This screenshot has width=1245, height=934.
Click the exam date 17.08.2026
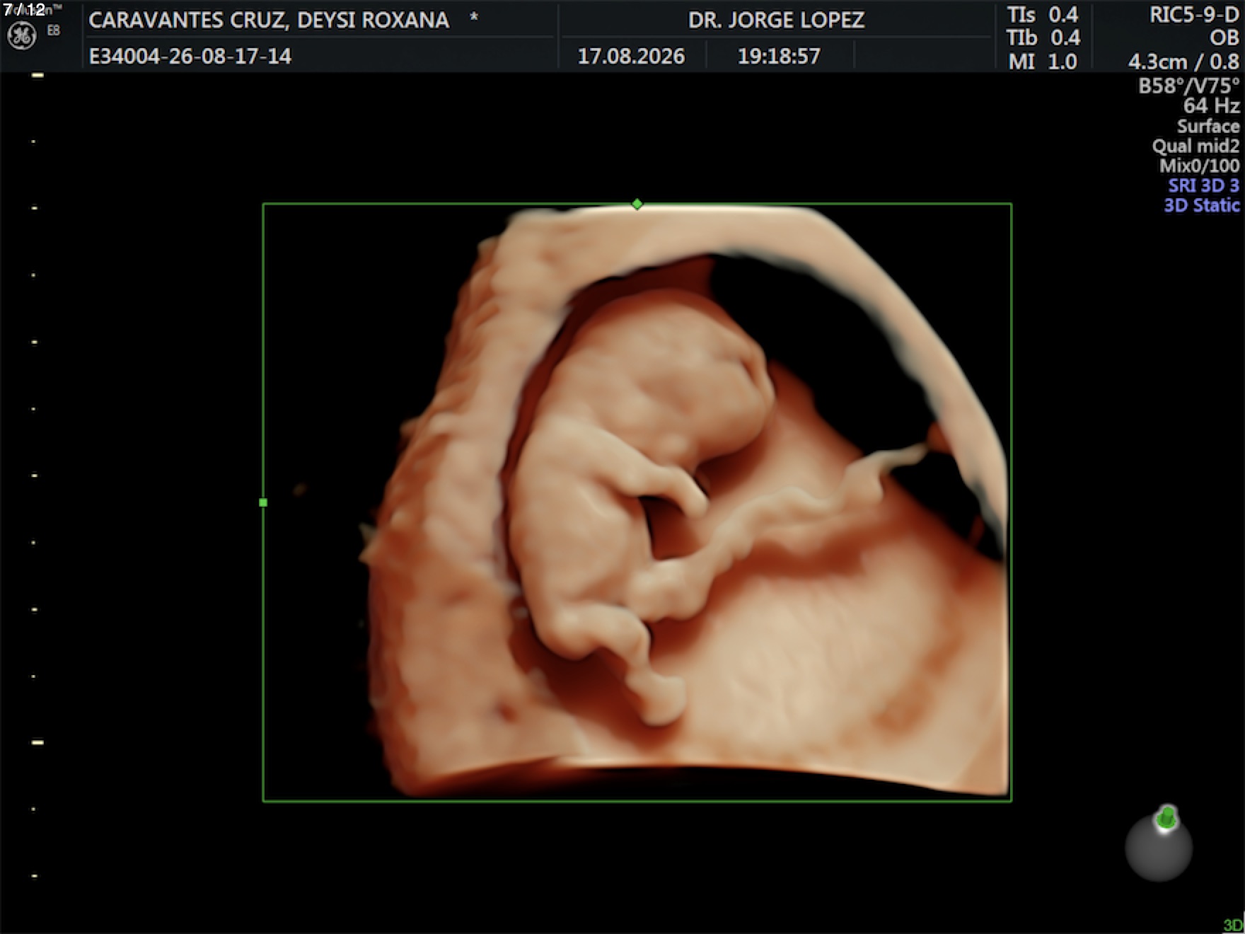[631, 56]
